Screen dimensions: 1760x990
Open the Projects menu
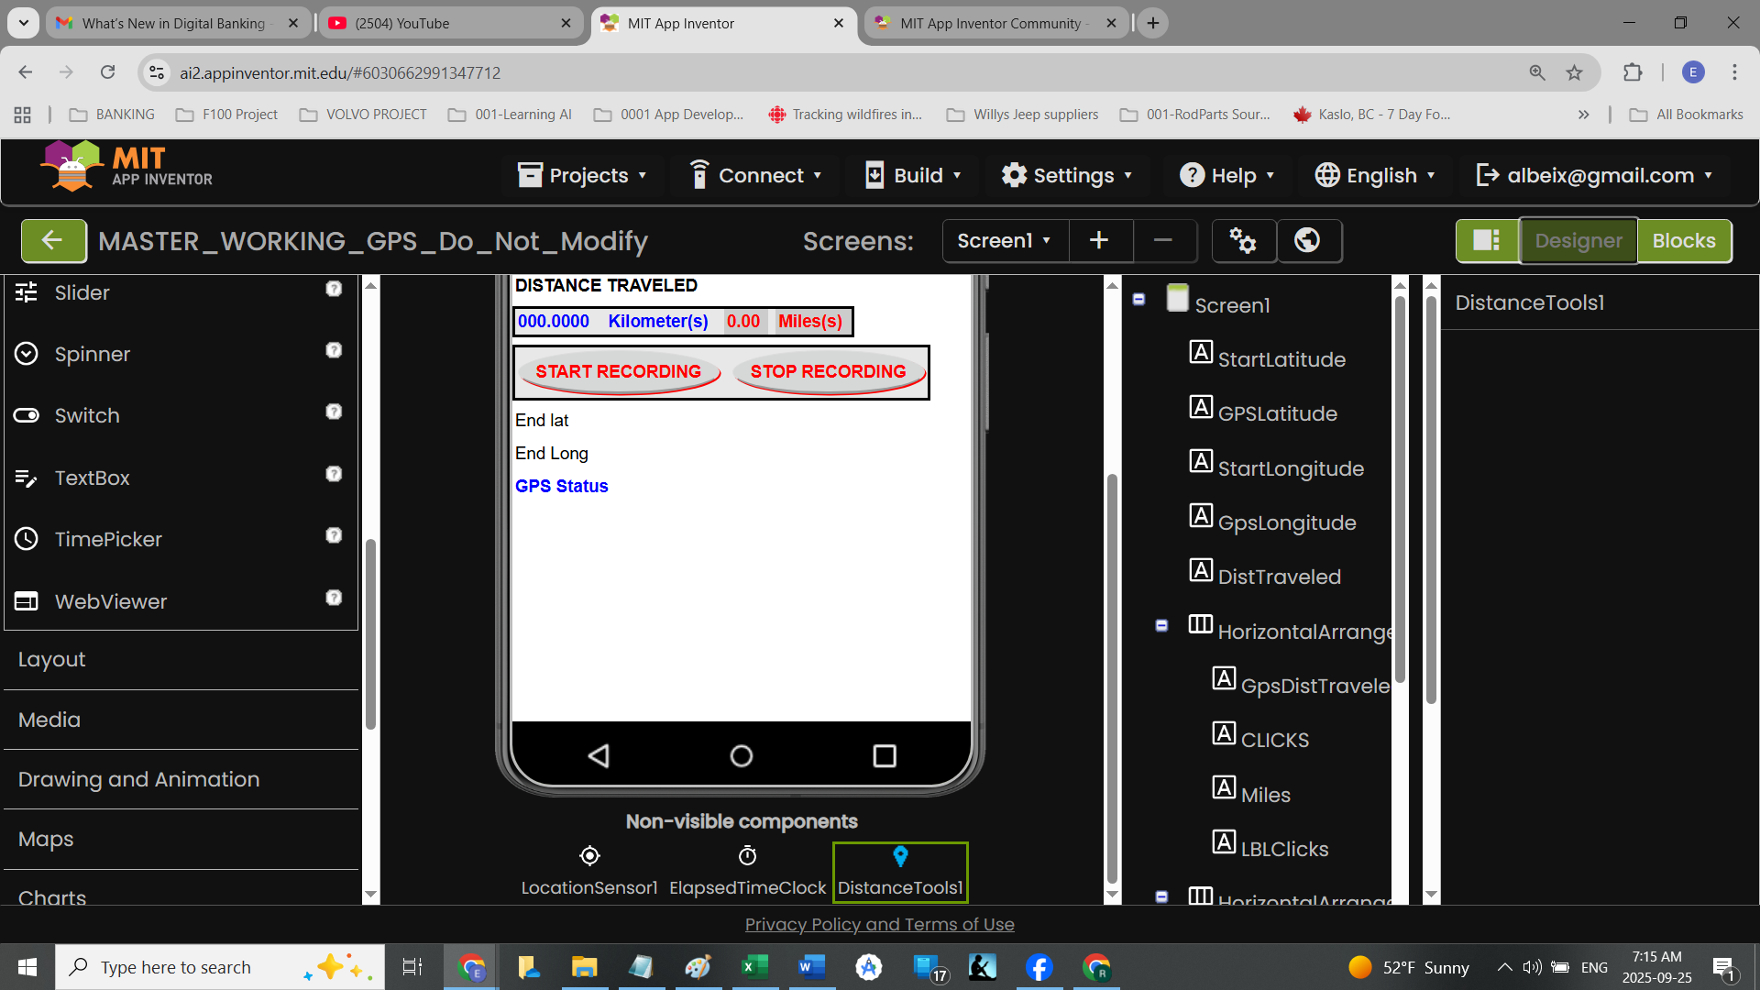[582, 175]
